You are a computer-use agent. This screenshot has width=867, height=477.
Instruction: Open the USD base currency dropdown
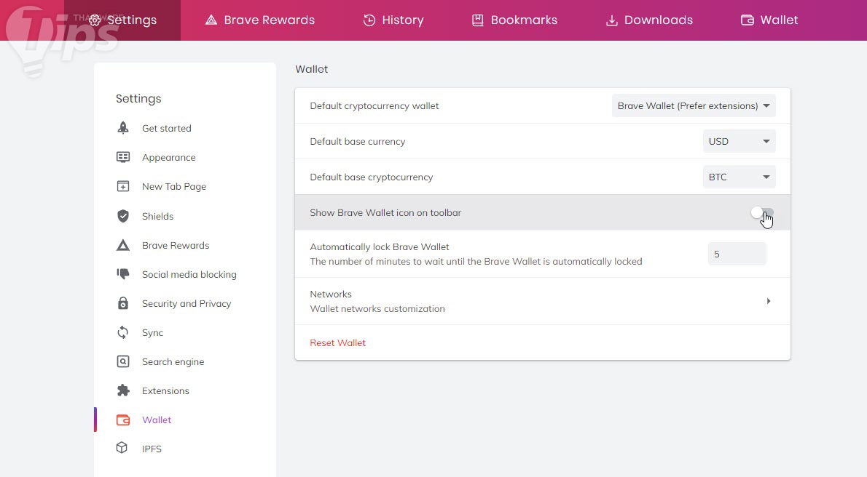click(739, 141)
